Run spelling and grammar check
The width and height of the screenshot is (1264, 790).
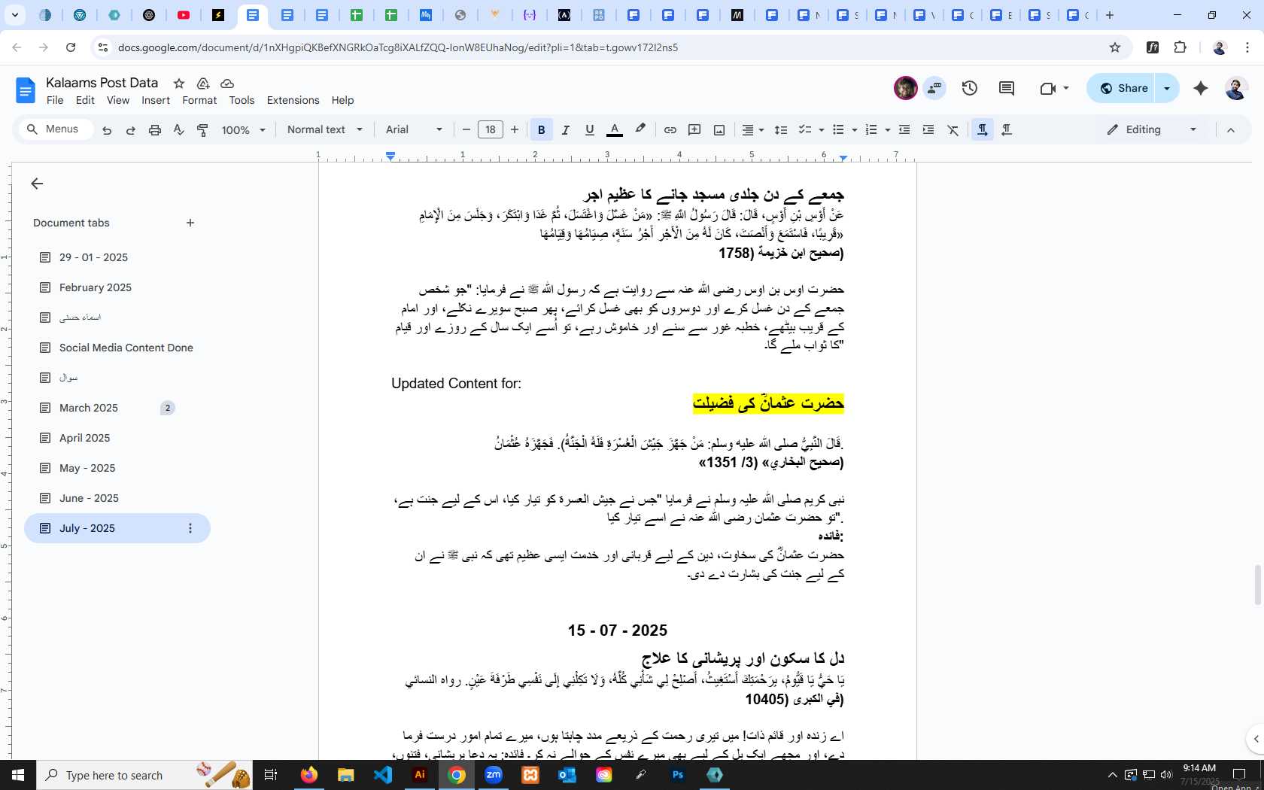[x=178, y=130]
